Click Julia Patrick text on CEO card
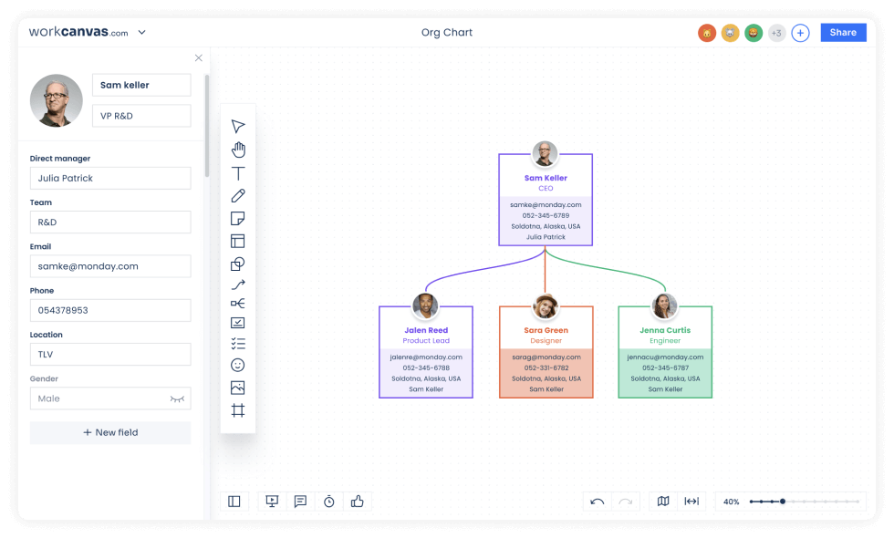The height and width of the screenshot is (538, 894). click(x=546, y=237)
